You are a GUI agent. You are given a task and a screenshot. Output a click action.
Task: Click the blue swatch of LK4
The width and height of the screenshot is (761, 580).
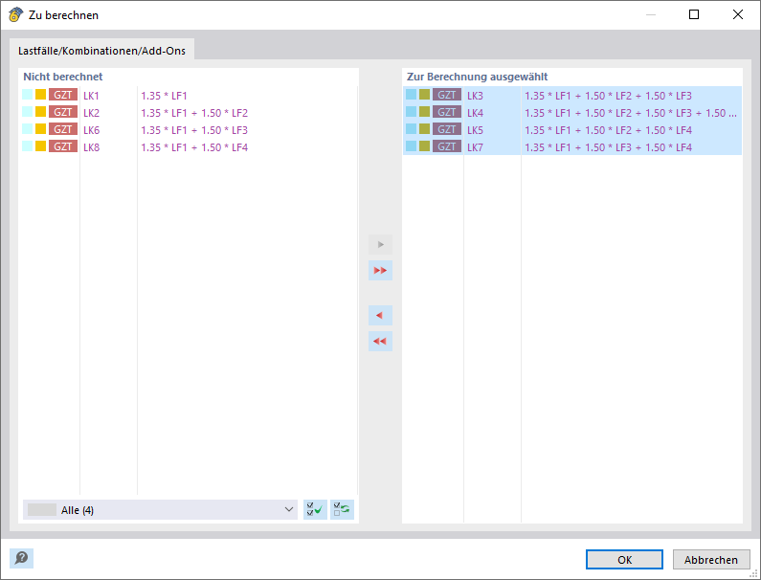412,112
